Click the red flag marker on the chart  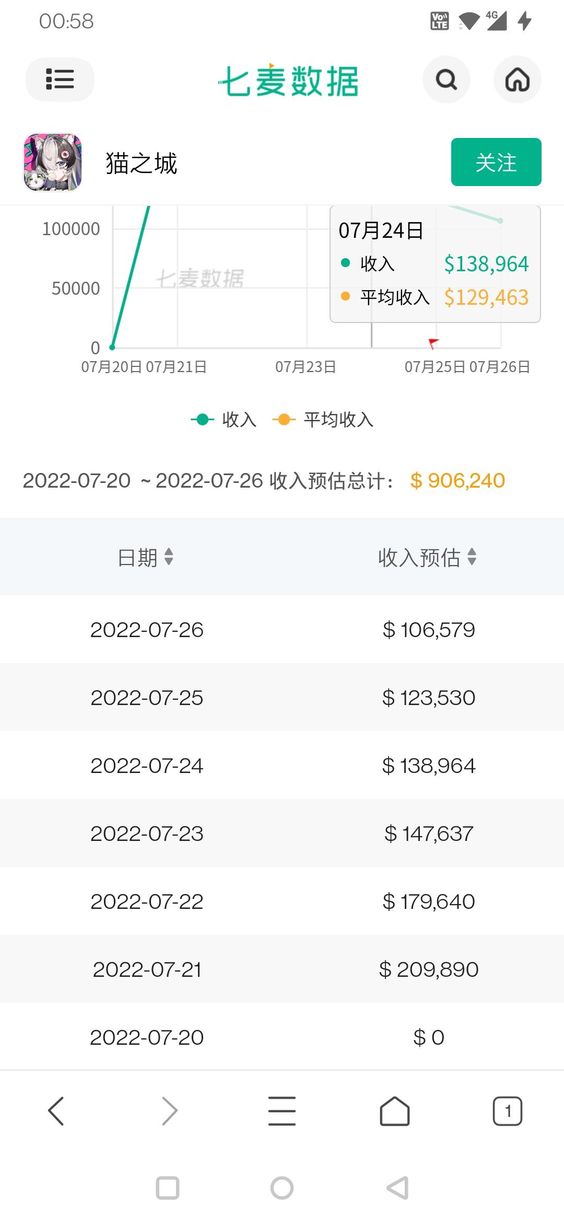click(433, 343)
